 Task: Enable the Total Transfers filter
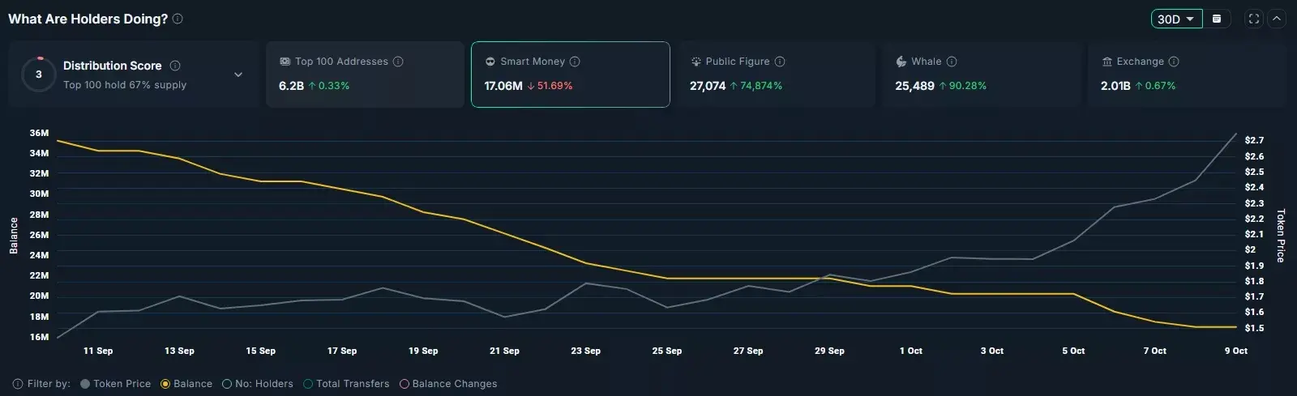346,384
